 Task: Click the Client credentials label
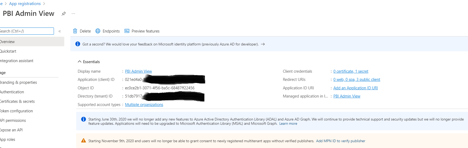[x=297, y=71]
